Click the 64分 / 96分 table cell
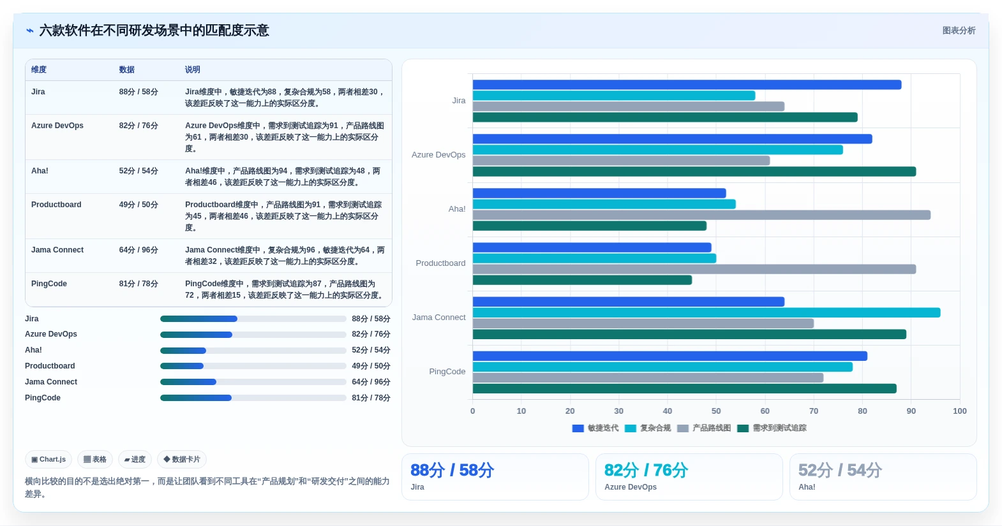Screen dimensions: 1002x526 coord(138,250)
